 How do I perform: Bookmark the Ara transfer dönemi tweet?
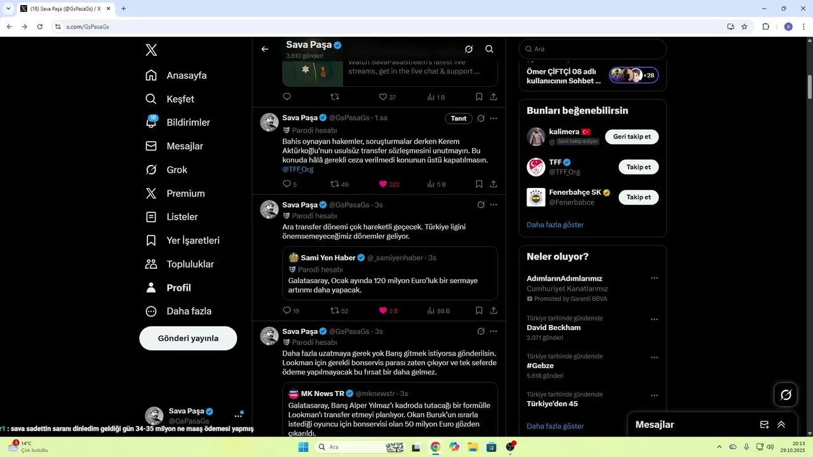tap(479, 310)
